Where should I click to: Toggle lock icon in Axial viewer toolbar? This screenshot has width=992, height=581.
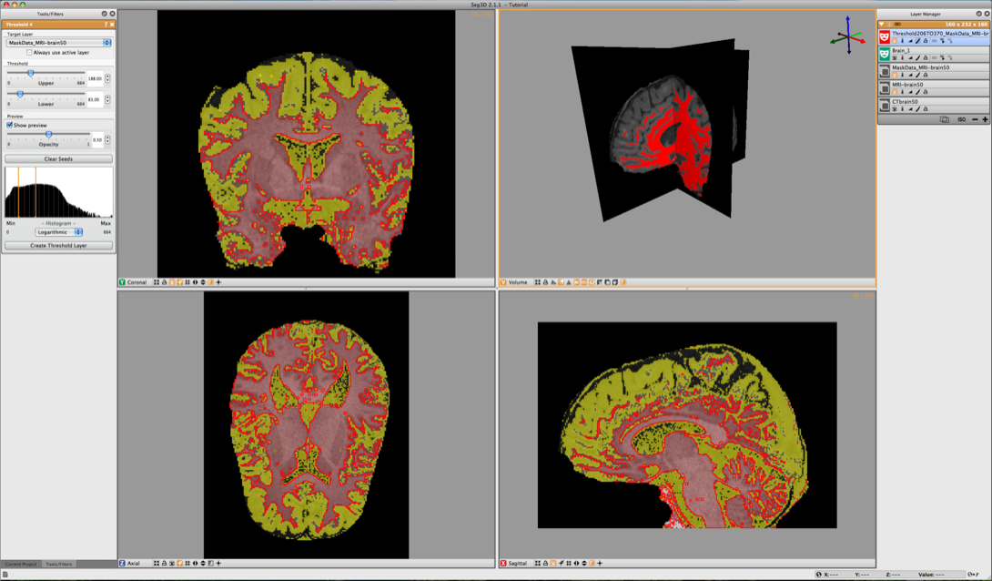tap(164, 564)
